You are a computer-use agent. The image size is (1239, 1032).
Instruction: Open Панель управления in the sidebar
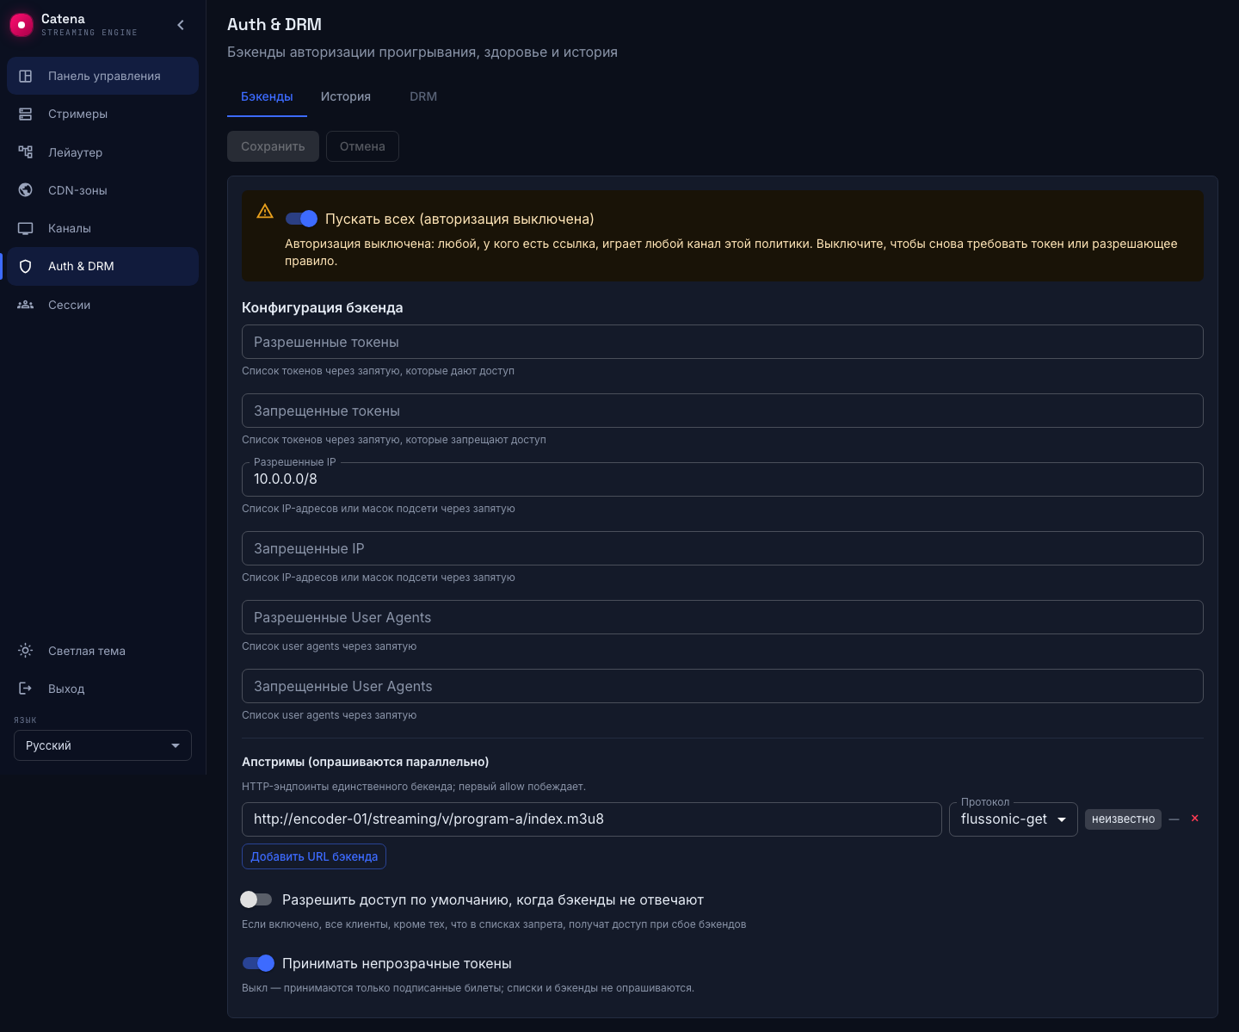[x=102, y=76]
